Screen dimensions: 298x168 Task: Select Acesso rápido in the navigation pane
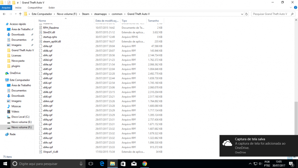[x=18, y=24]
